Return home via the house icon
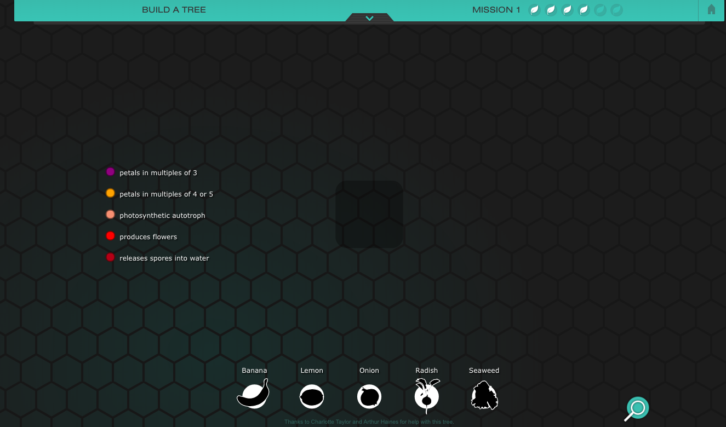 coord(711,10)
